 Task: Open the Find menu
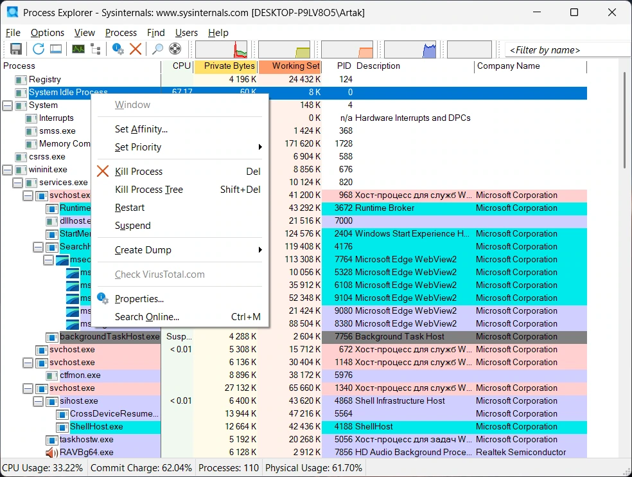pos(155,33)
